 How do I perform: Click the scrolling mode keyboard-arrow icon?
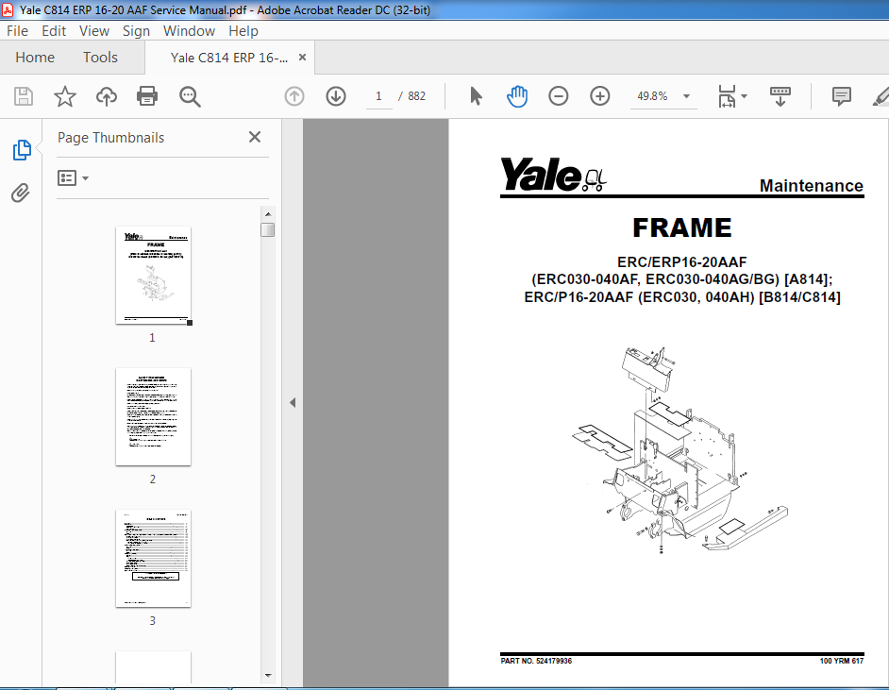pos(780,96)
